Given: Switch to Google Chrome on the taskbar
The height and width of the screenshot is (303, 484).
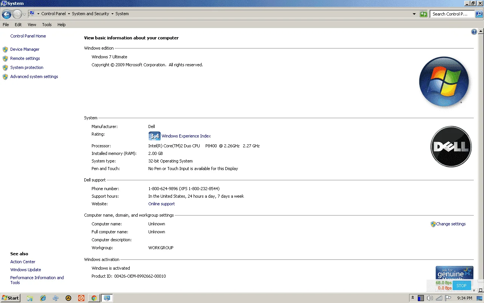Looking at the screenshot, I should coord(94,298).
